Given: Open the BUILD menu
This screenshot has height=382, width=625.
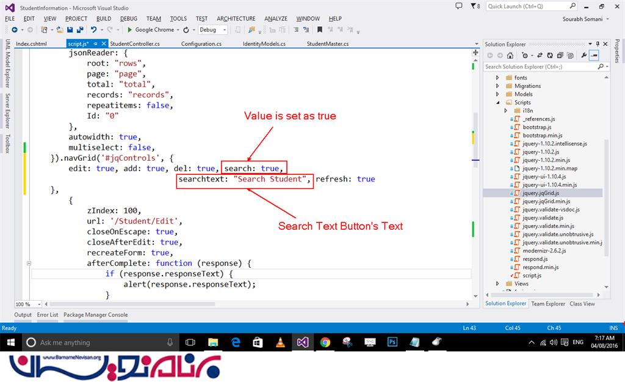Looking at the screenshot, I should coord(103,18).
